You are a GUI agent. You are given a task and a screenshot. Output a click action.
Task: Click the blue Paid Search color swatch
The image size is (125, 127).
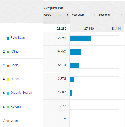coord(8,38)
